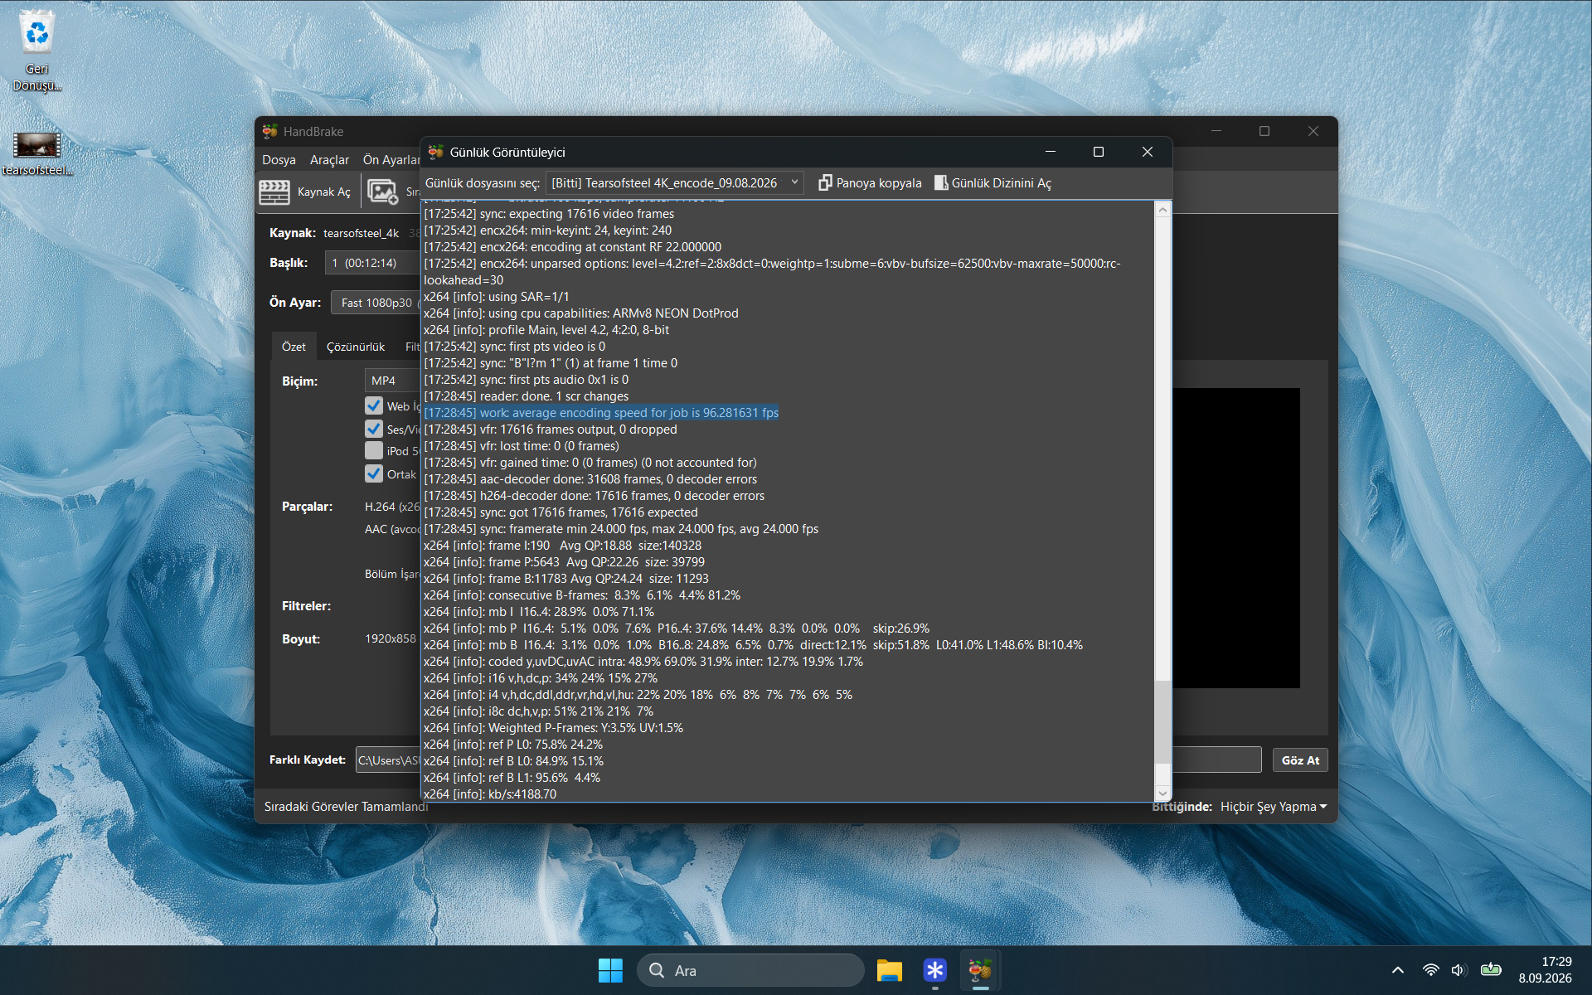Show hidden tray icons chevron

click(1397, 970)
